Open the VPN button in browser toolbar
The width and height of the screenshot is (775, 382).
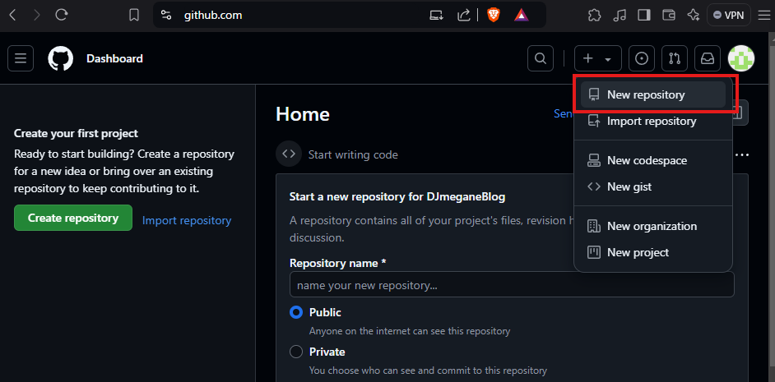pyautogui.click(x=728, y=15)
